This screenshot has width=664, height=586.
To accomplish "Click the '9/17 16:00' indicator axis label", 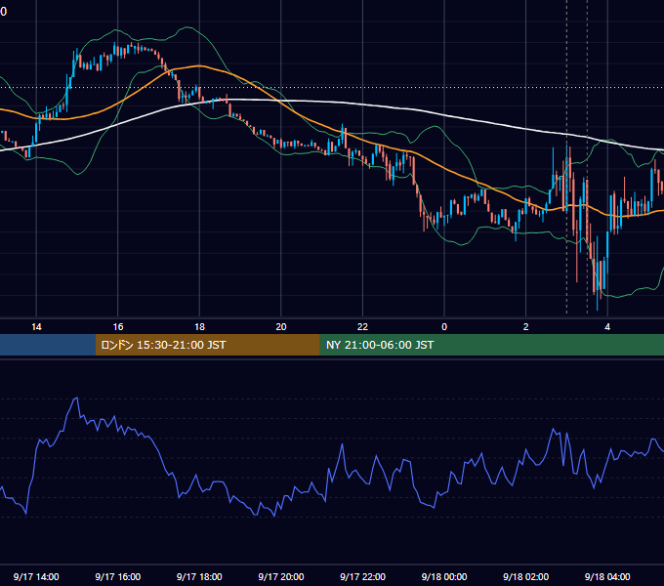I will (x=118, y=576).
